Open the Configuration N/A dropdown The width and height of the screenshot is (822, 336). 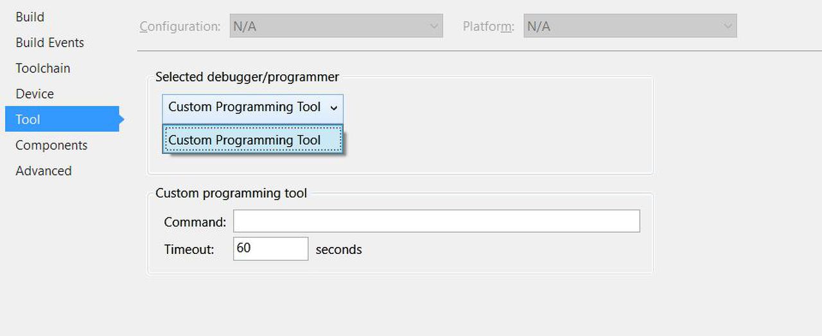336,26
